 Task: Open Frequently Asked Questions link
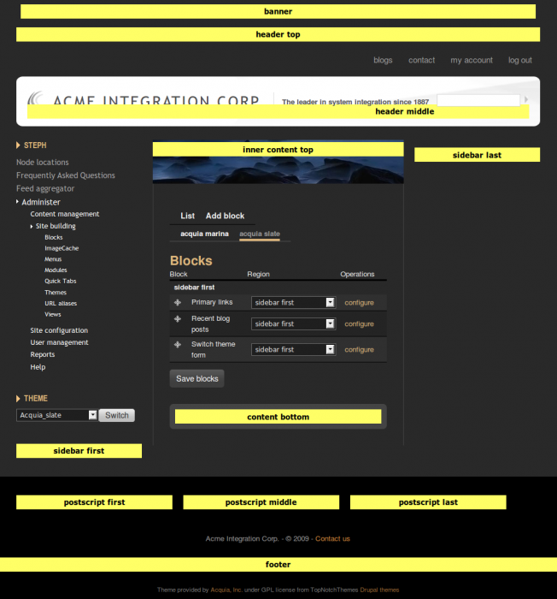coord(66,175)
